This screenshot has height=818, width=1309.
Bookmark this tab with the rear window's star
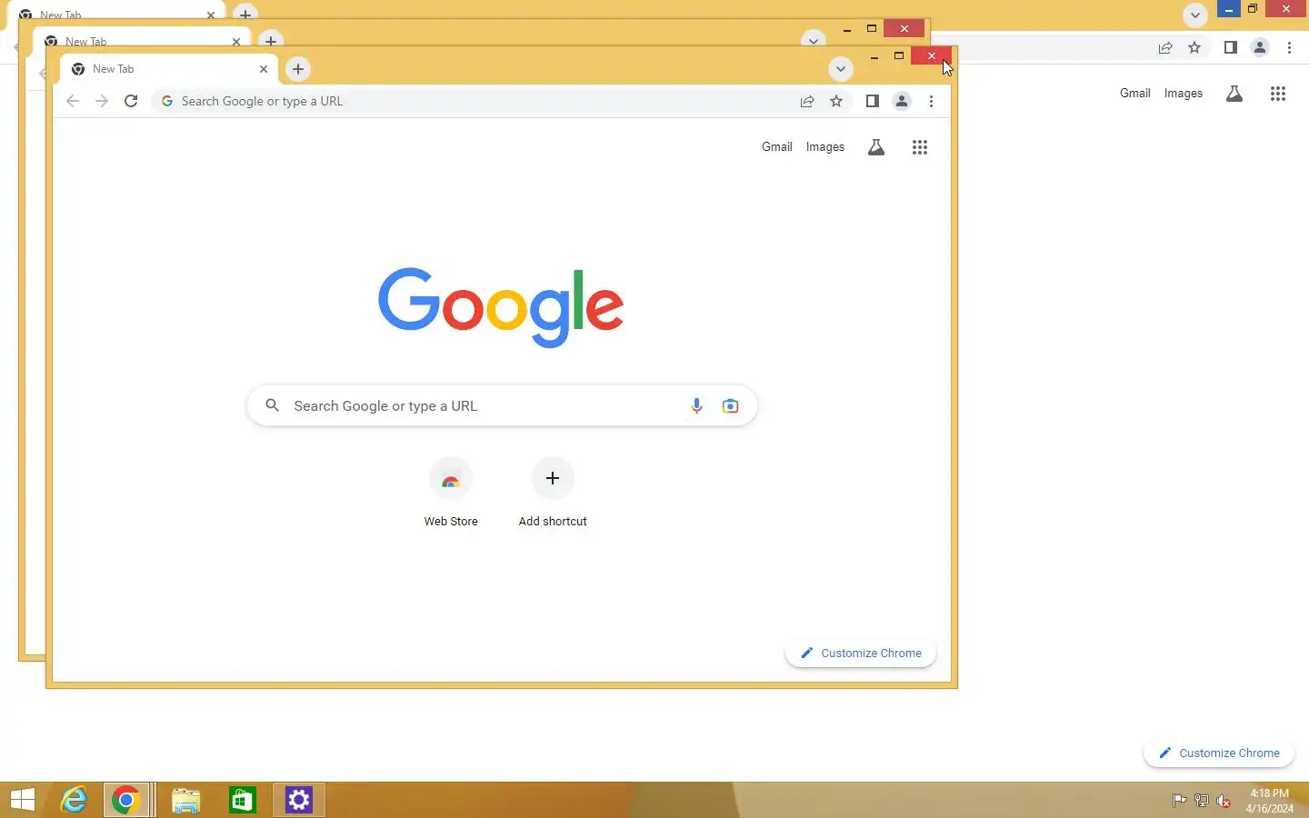coord(1194,47)
